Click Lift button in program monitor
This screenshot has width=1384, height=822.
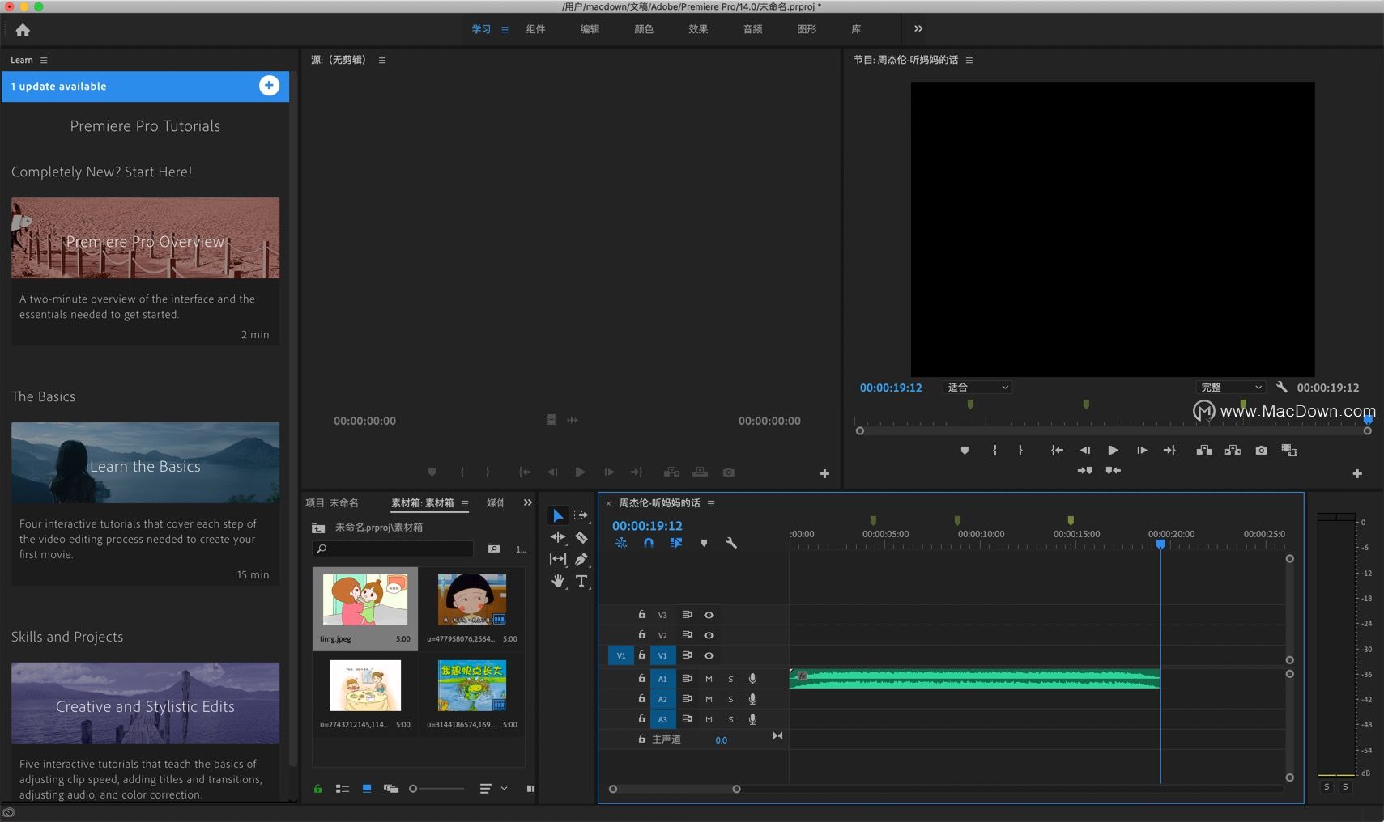coord(1204,451)
